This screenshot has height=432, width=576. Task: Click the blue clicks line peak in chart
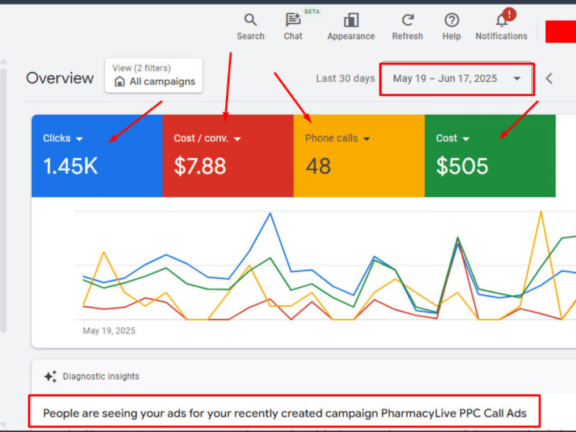click(x=270, y=214)
